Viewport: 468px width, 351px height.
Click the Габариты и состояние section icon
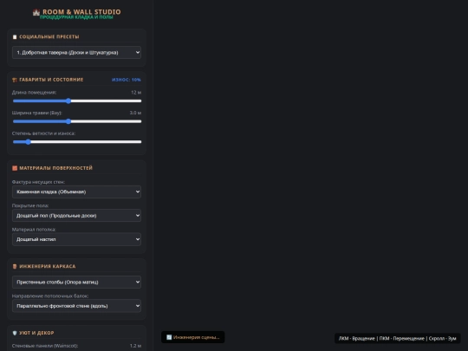15,80
